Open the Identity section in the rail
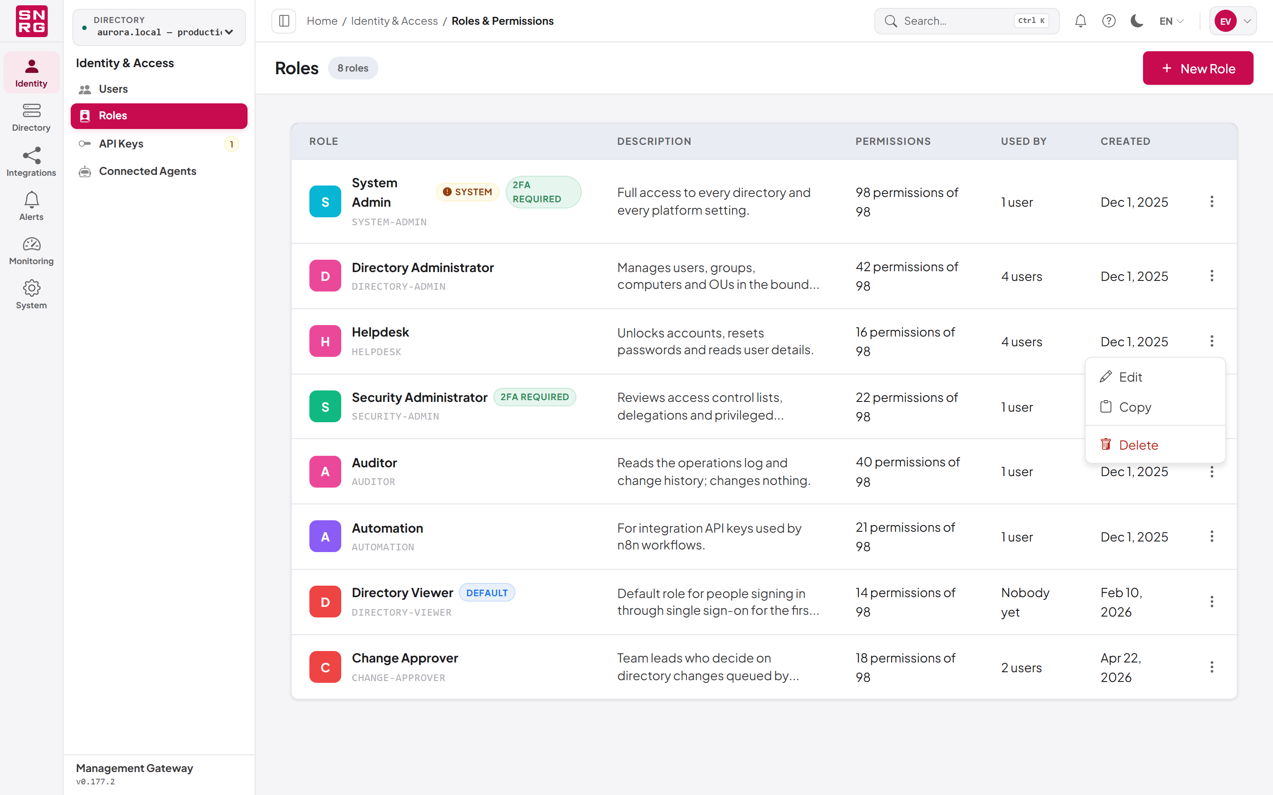 [x=31, y=73]
